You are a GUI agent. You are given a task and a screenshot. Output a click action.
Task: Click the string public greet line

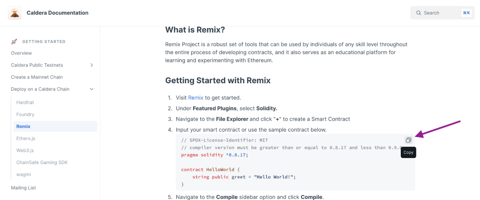click(244, 176)
